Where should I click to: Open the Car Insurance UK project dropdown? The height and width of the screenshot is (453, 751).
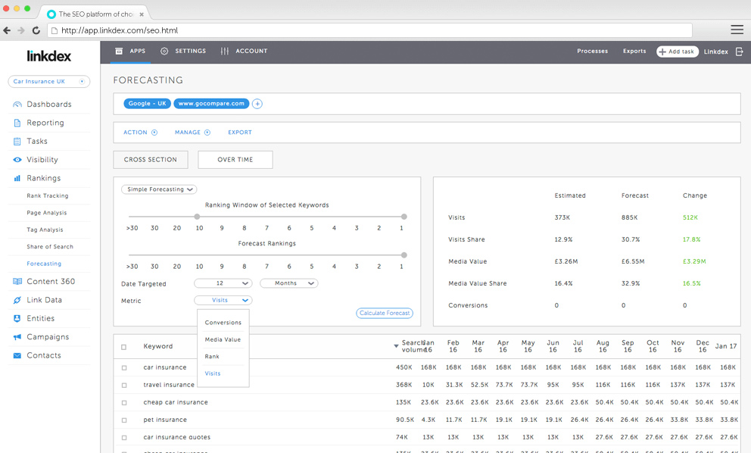pyautogui.click(x=49, y=82)
